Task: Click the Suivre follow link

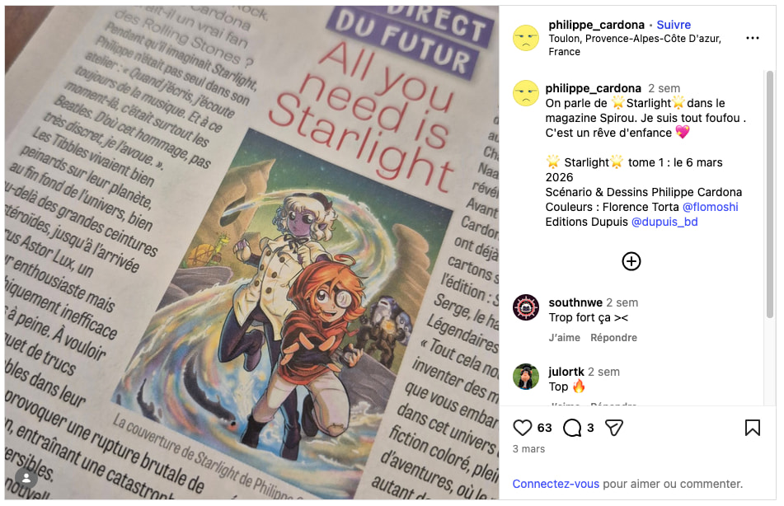Action: click(674, 25)
